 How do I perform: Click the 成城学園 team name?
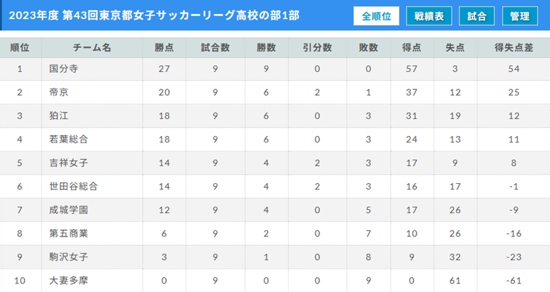pyautogui.click(x=69, y=210)
